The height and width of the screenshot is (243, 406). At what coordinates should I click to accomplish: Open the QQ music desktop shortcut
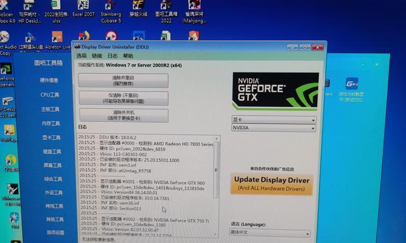[10, 163]
